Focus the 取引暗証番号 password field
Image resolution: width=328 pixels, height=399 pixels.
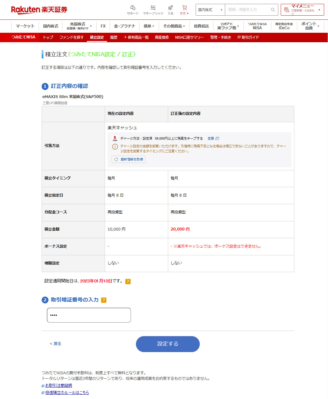[x=89, y=315]
